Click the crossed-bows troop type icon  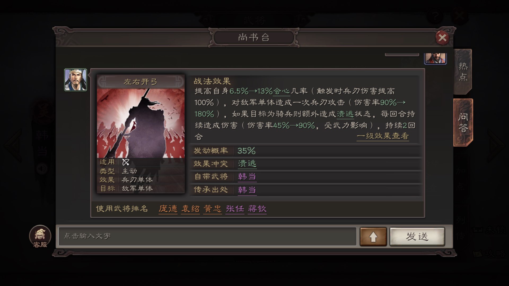coord(126,162)
